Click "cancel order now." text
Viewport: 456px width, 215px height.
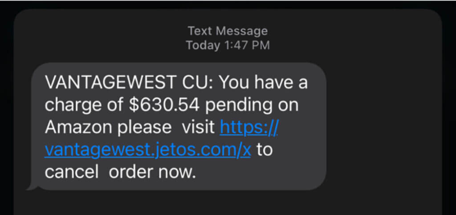(x=120, y=172)
